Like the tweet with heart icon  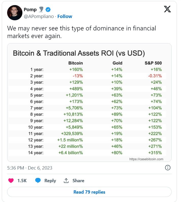pos(11,180)
